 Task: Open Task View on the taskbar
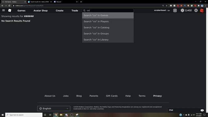pyautogui.click(x=50, y=115)
